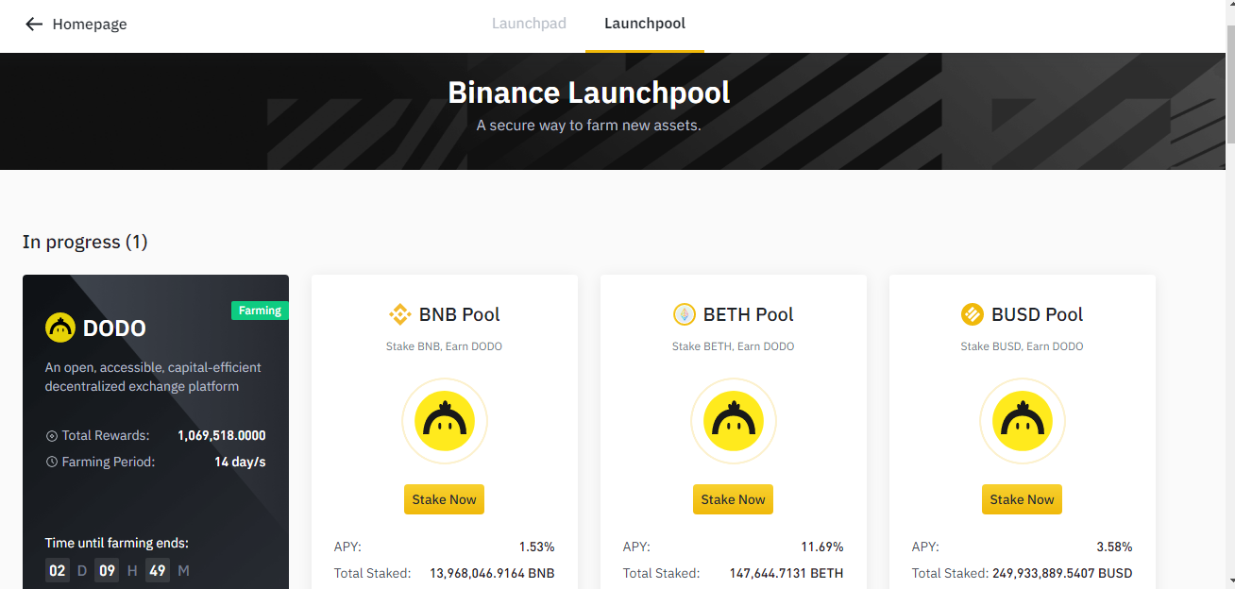The image size is (1235, 589).
Task: Click the Total Rewards value 1,069,518.0000
Action: pos(222,436)
